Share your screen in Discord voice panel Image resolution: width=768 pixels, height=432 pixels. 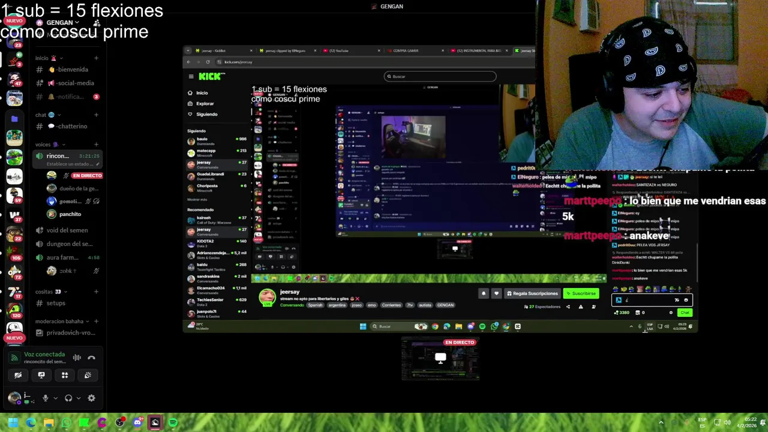pos(41,375)
